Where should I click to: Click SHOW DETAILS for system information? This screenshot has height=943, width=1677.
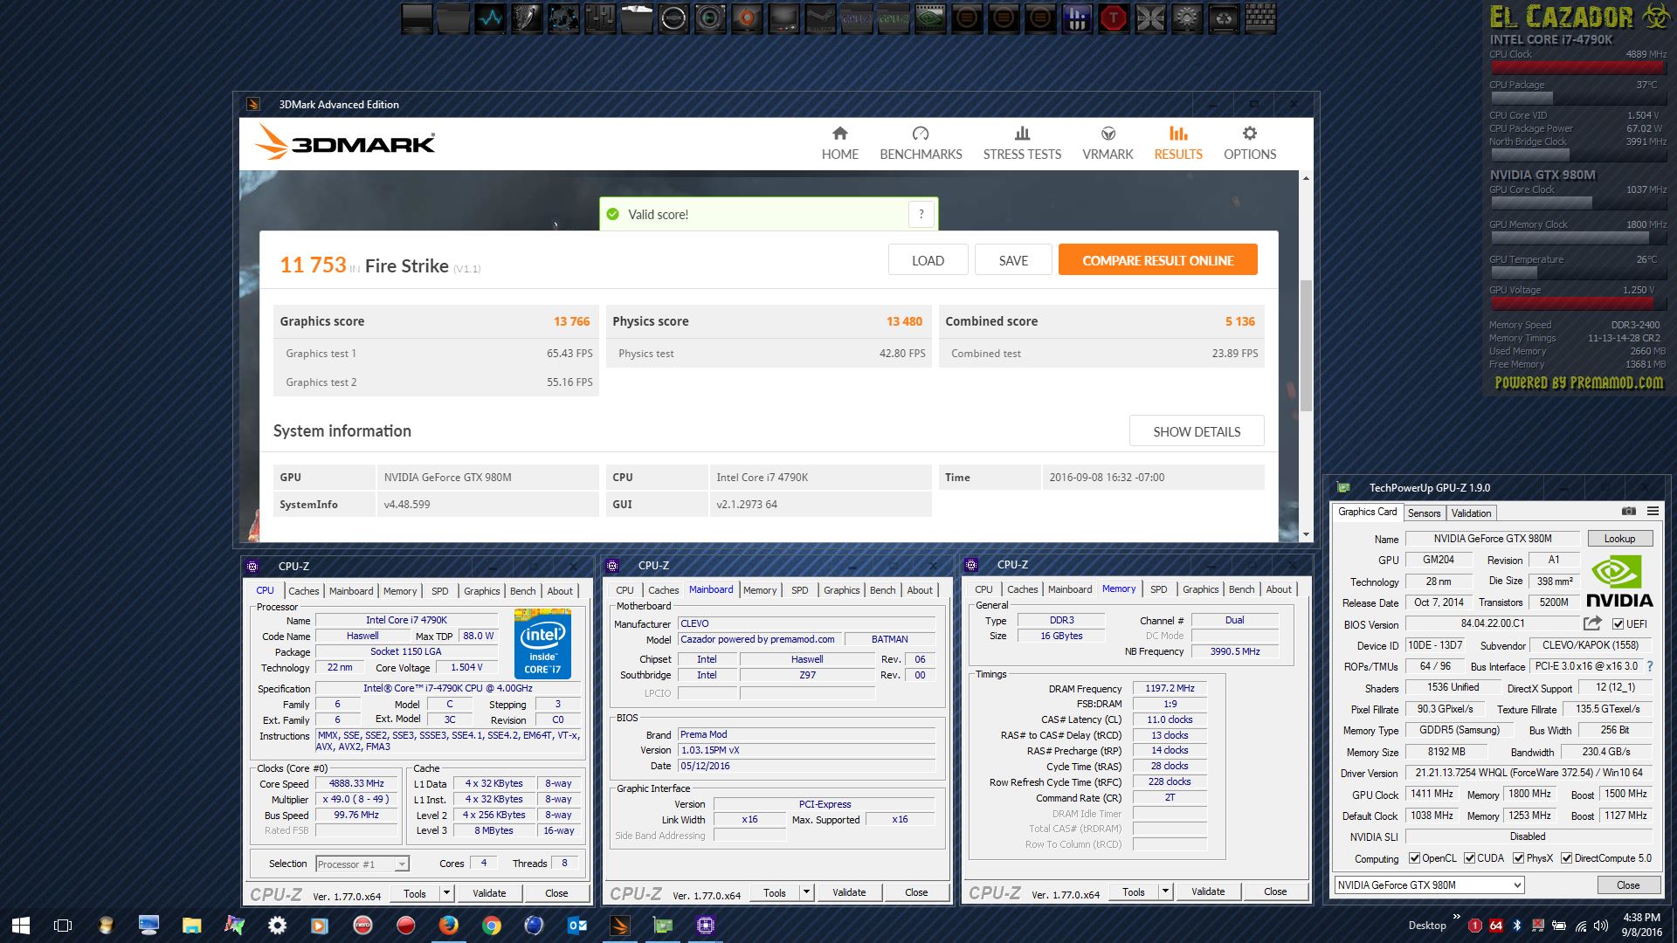(1197, 431)
